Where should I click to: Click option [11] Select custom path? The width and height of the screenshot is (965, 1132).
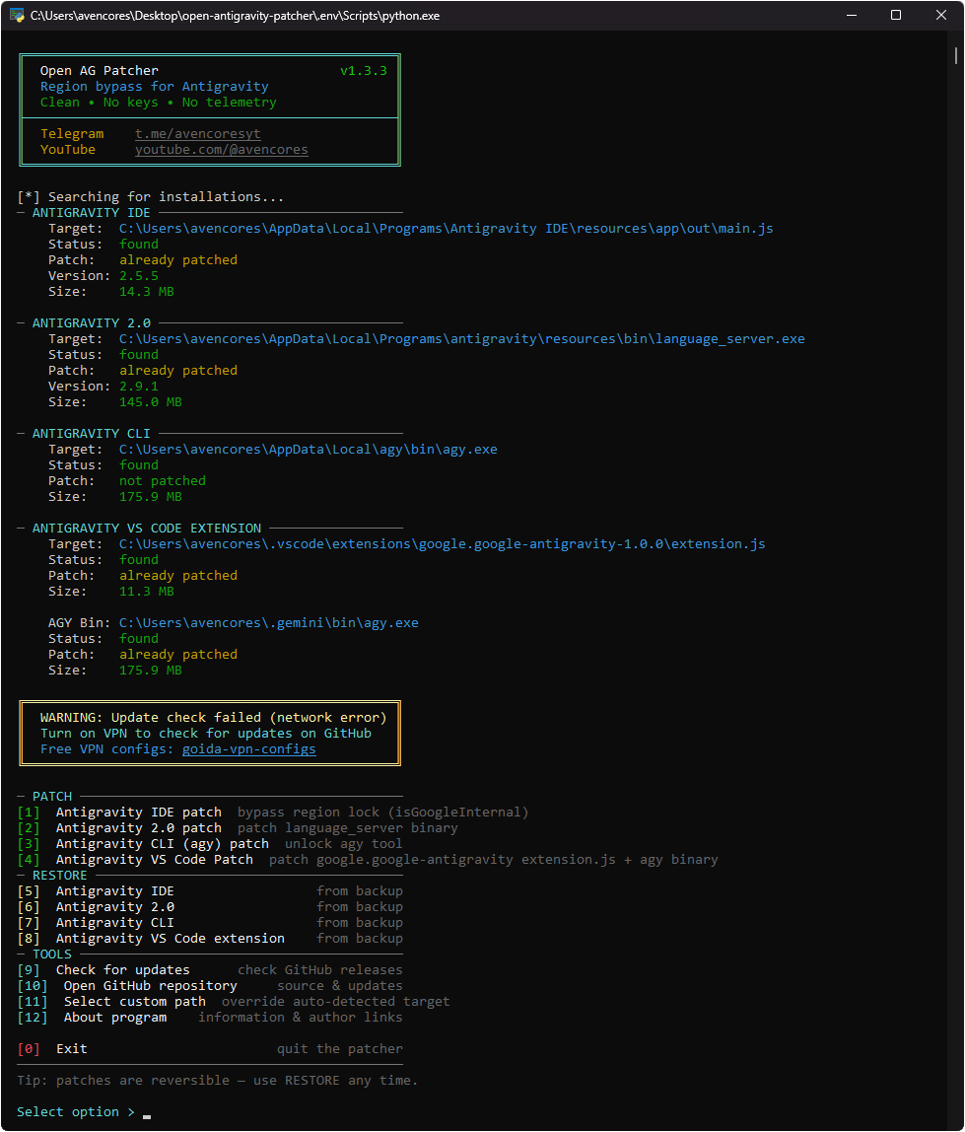[111, 1001]
